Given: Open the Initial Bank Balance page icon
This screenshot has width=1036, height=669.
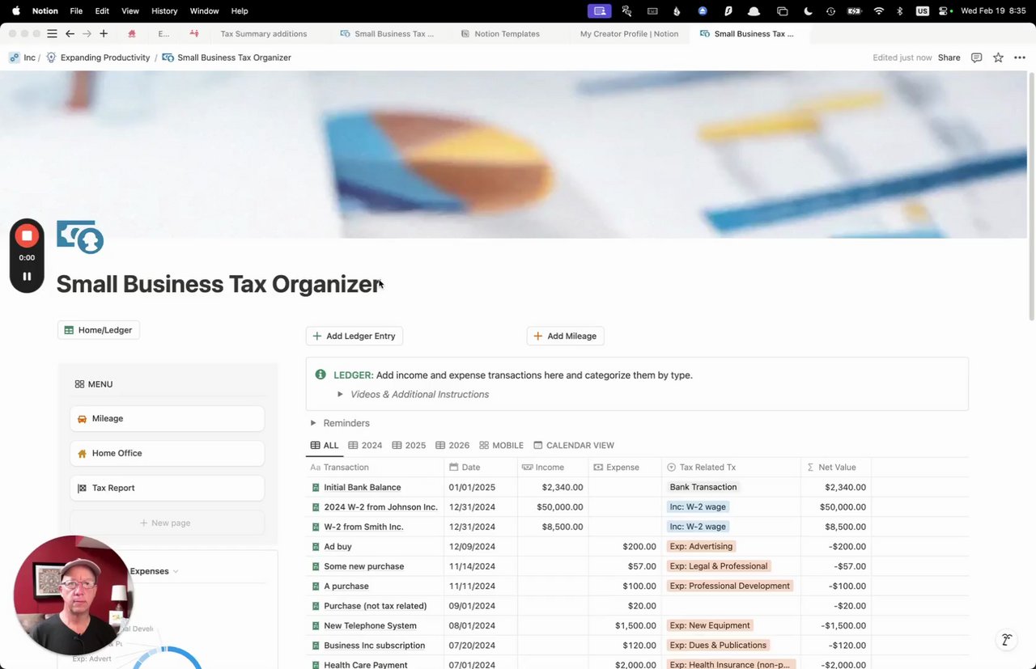Looking at the screenshot, I should pyautogui.click(x=316, y=488).
